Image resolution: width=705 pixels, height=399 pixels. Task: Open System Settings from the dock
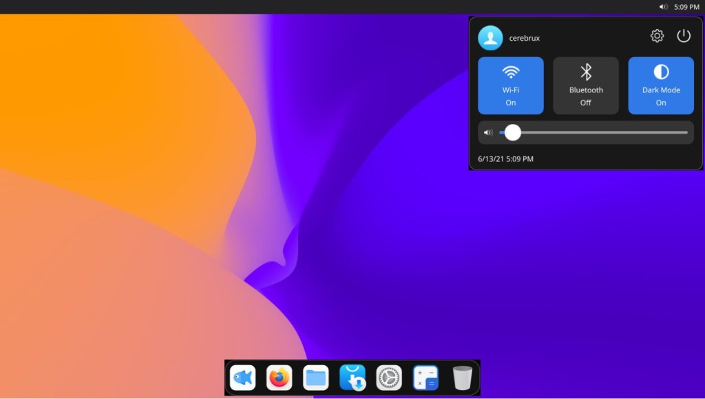coord(389,378)
